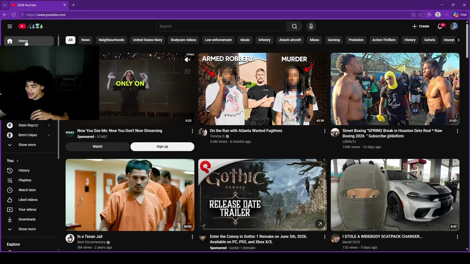Open the browser Chat copilot button

click(x=460, y=15)
